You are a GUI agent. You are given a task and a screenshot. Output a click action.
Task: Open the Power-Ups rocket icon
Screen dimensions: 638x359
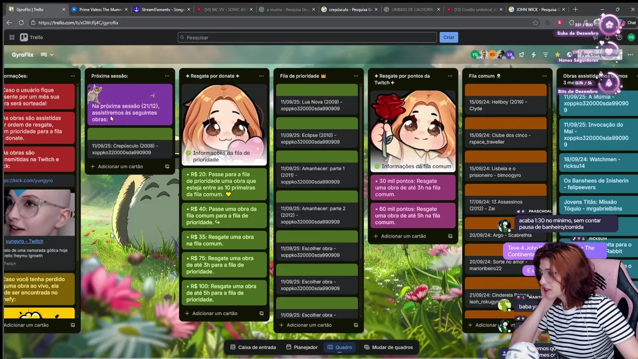pos(521,55)
